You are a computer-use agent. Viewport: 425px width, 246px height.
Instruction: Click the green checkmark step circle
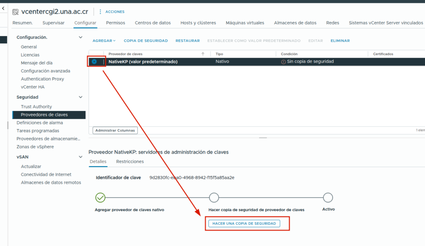point(100,198)
